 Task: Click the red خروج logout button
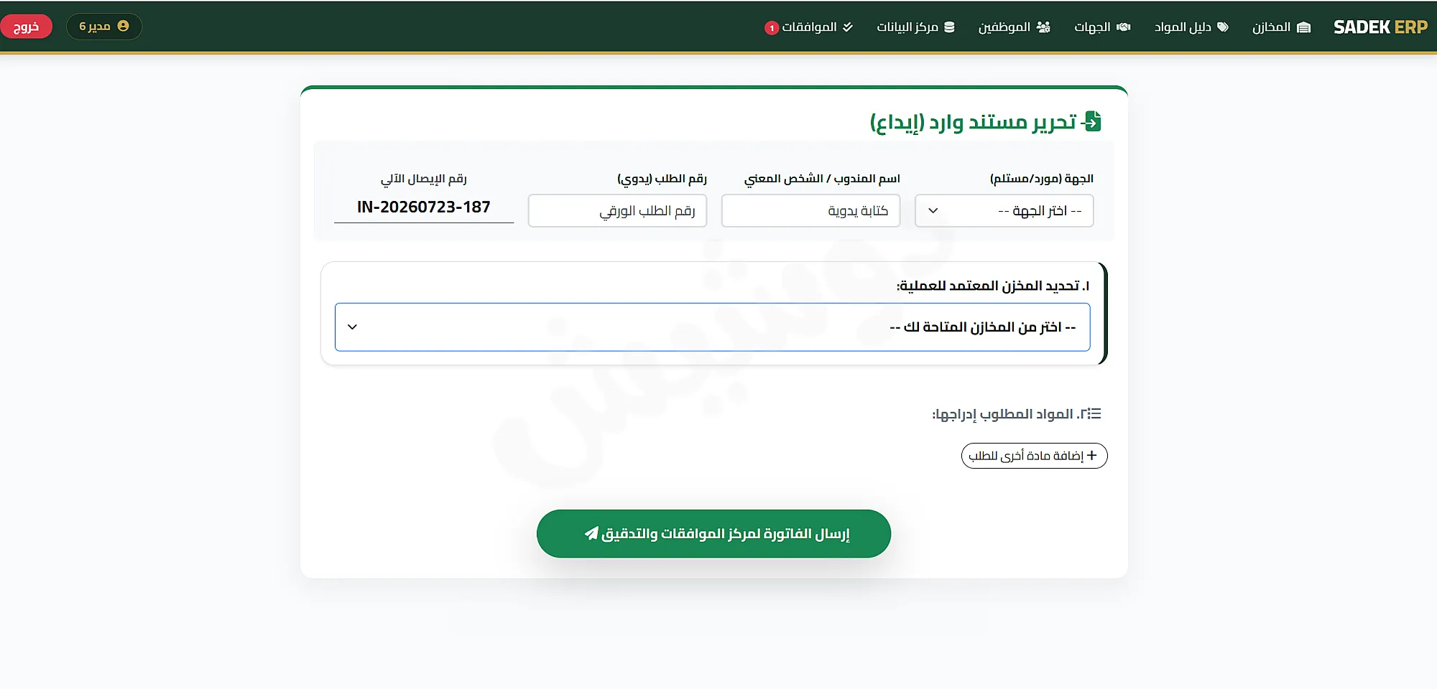tap(27, 27)
